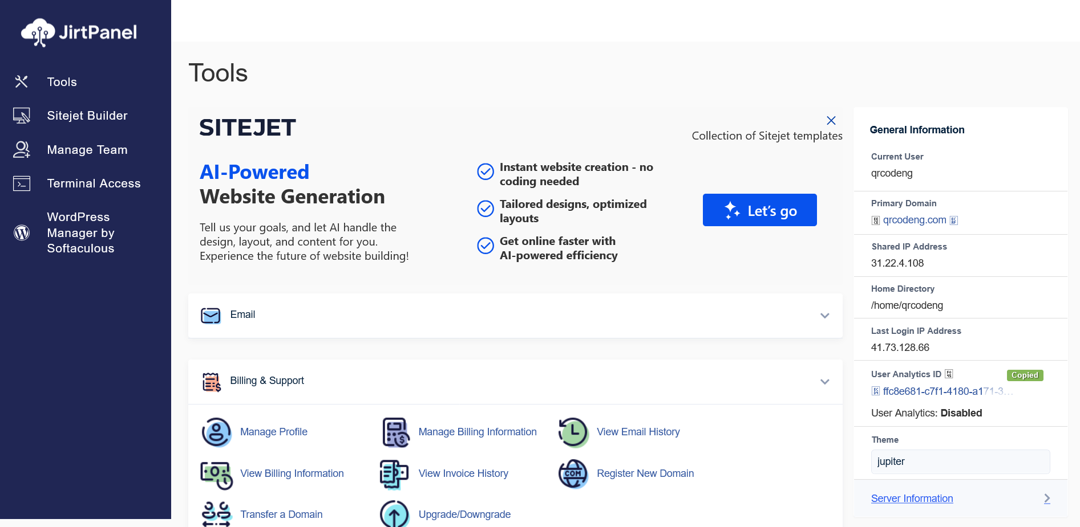Go to Terminal Access in sidebar
The width and height of the screenshot is (1080, 527).
click(x=94, y=183)
